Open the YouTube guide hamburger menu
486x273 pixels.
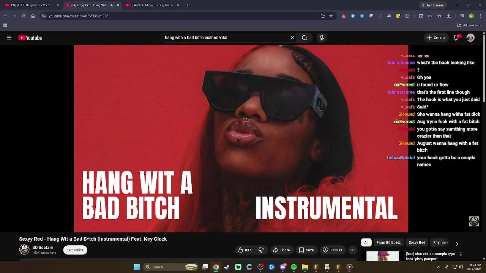9,38
